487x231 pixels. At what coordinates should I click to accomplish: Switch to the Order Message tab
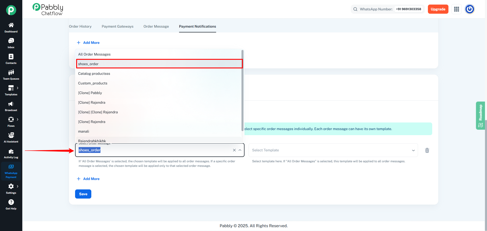[x=156, y=26]
